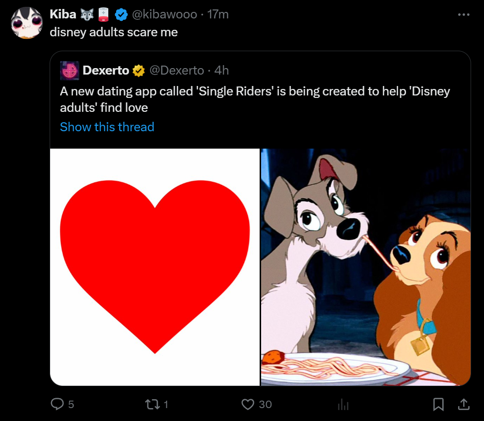Open Kiba's profile avatar
This screenshot has height=421, width=484.
coord(26,23)
